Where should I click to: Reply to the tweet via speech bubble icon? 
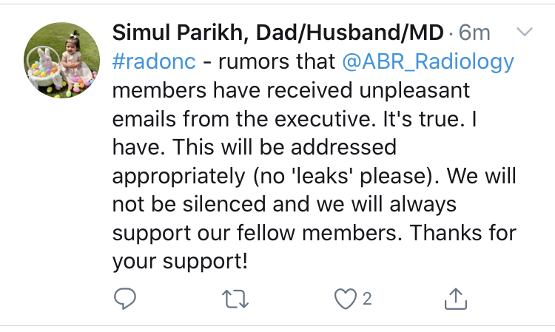(x=124, y=298)
